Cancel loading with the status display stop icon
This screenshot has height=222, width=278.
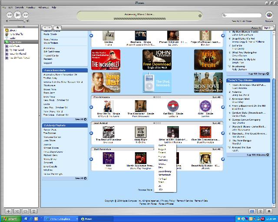(x=200, y=16)
